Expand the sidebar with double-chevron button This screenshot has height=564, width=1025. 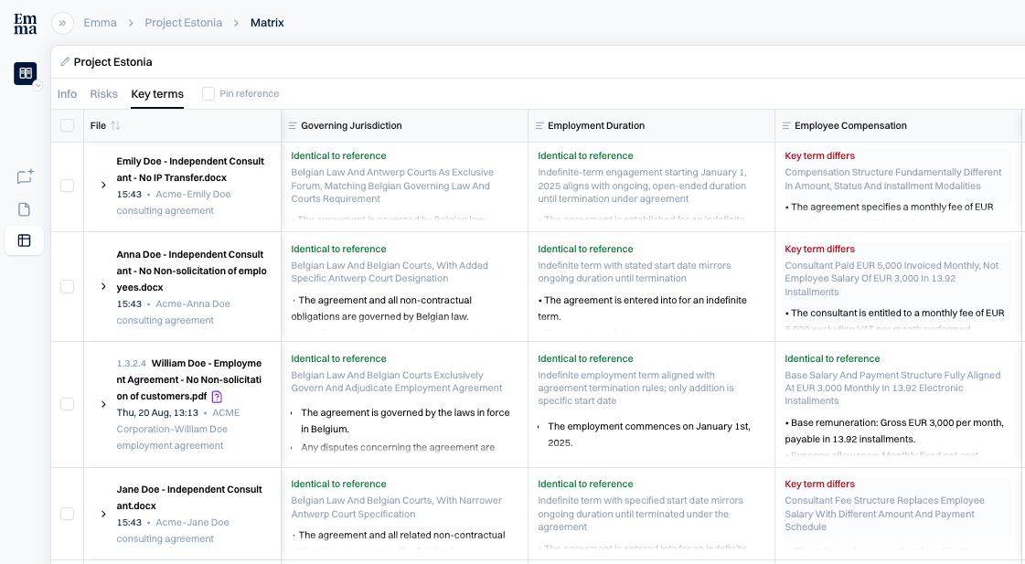(x=63, y=23)
